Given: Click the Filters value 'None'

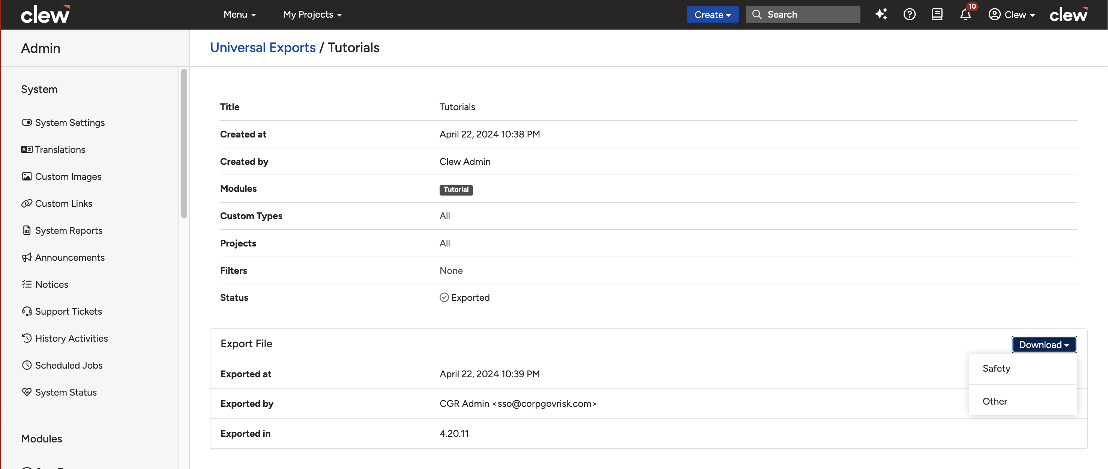Looking at the screenshot, I should point(451,270).
